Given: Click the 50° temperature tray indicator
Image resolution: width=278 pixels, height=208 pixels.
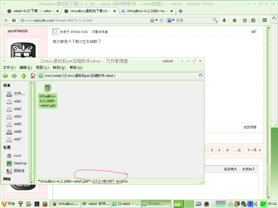Looking at the screenshot, I should click(x=263, y=204).
